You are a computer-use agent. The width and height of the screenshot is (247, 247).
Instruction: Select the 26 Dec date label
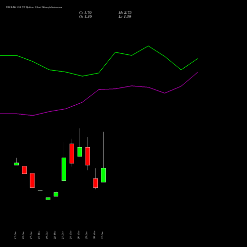pos(79,235)
